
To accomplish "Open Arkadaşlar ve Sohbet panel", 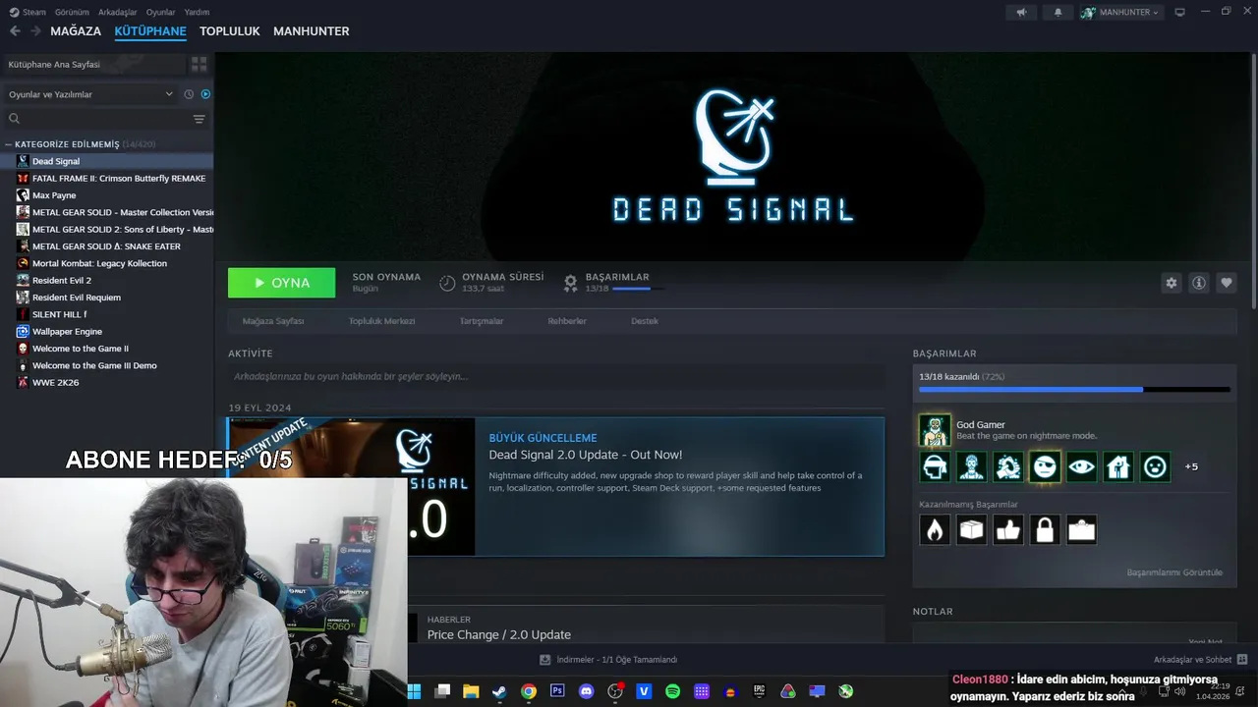I will pyautogui.click(x=1200, y=660).
